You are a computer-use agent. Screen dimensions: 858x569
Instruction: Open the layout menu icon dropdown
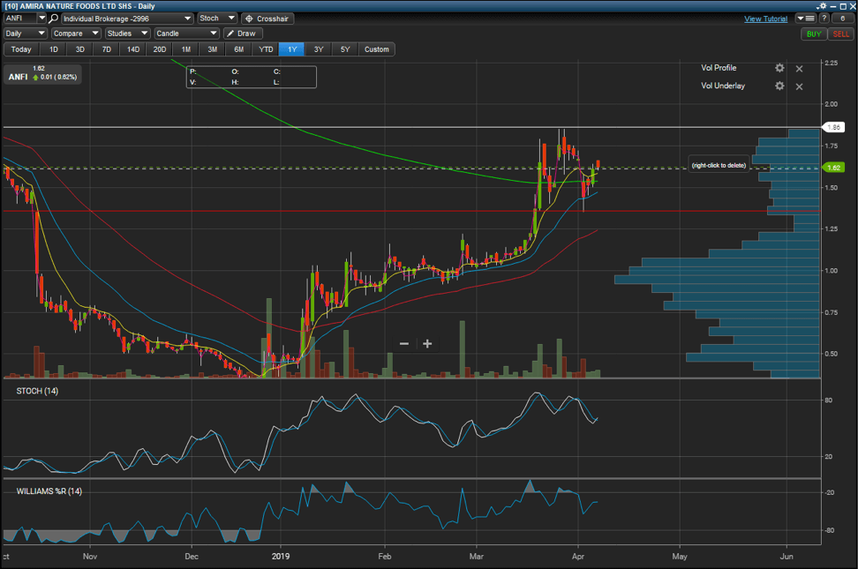click(x=805, y=18)
